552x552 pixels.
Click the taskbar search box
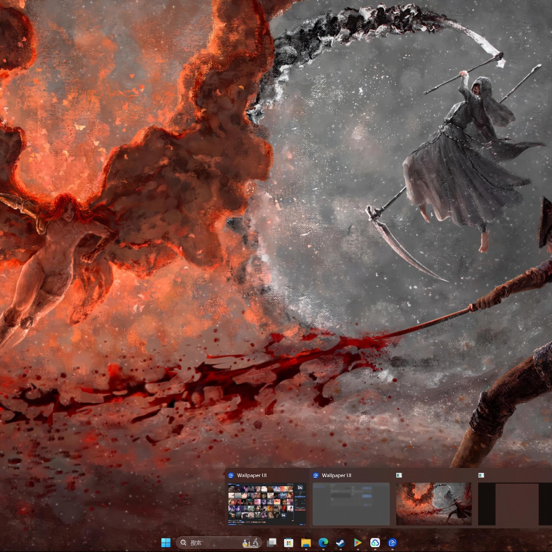(219, 542)
